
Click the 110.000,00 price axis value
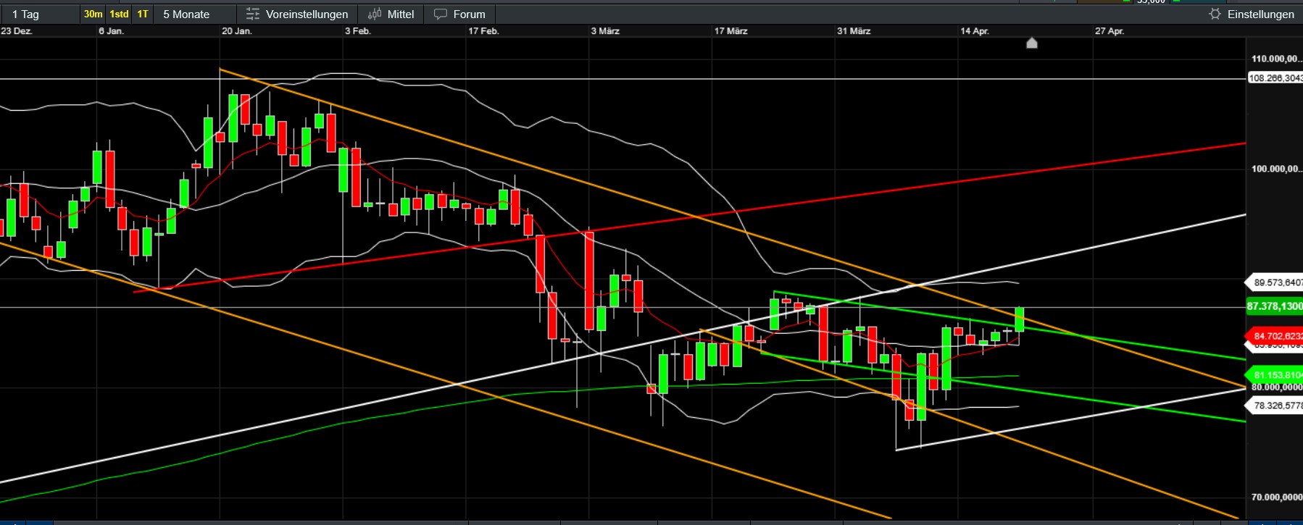pyautogui.click(x=1276, y=59)
